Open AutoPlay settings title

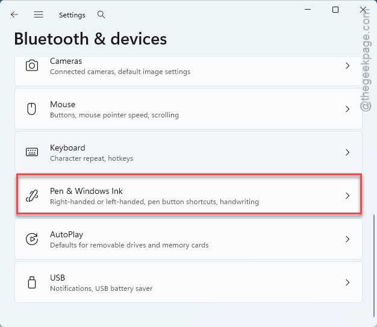click(x=67, y=234)
